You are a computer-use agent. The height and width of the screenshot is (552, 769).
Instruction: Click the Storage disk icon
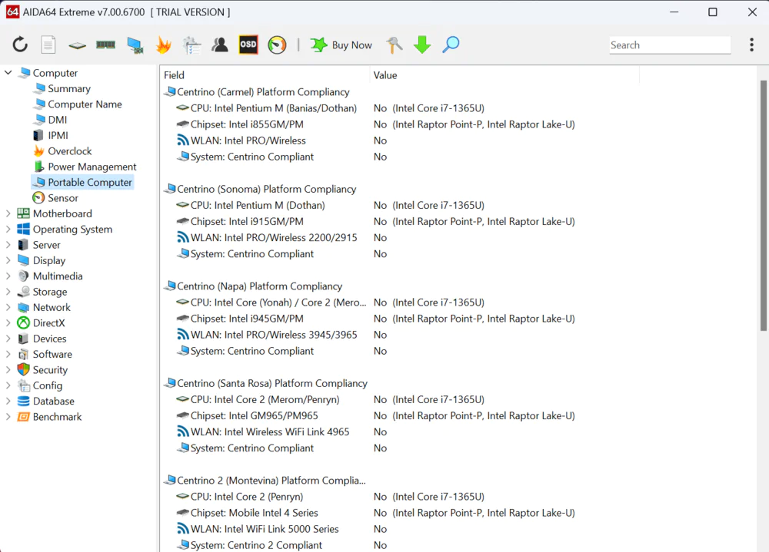[x=23, y=292]
